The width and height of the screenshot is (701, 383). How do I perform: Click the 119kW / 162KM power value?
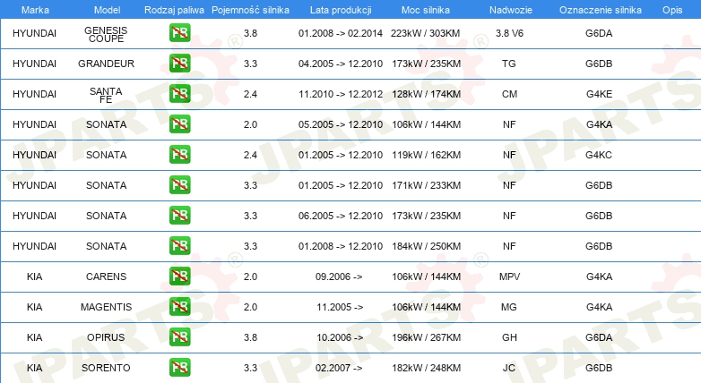coord(426,155)
